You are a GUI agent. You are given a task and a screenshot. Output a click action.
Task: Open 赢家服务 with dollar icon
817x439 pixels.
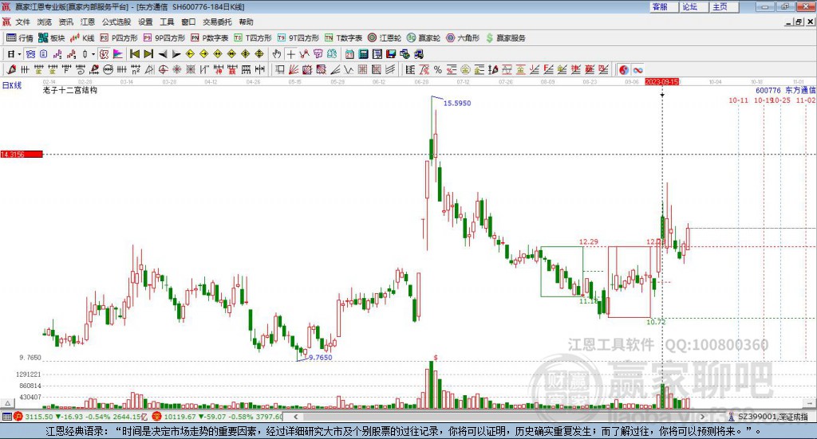(x=505, y=38)
